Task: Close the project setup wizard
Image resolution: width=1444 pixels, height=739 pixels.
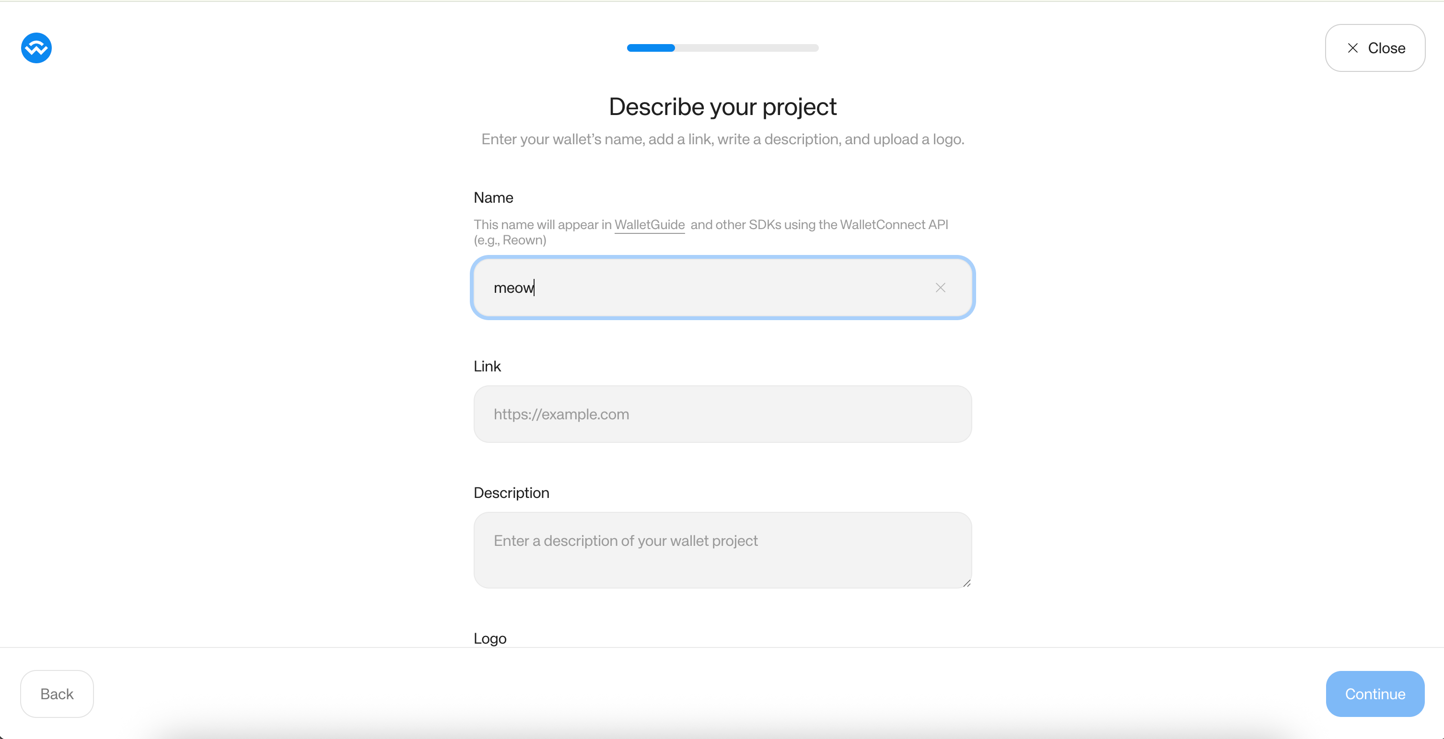Action: [1375, 48]
